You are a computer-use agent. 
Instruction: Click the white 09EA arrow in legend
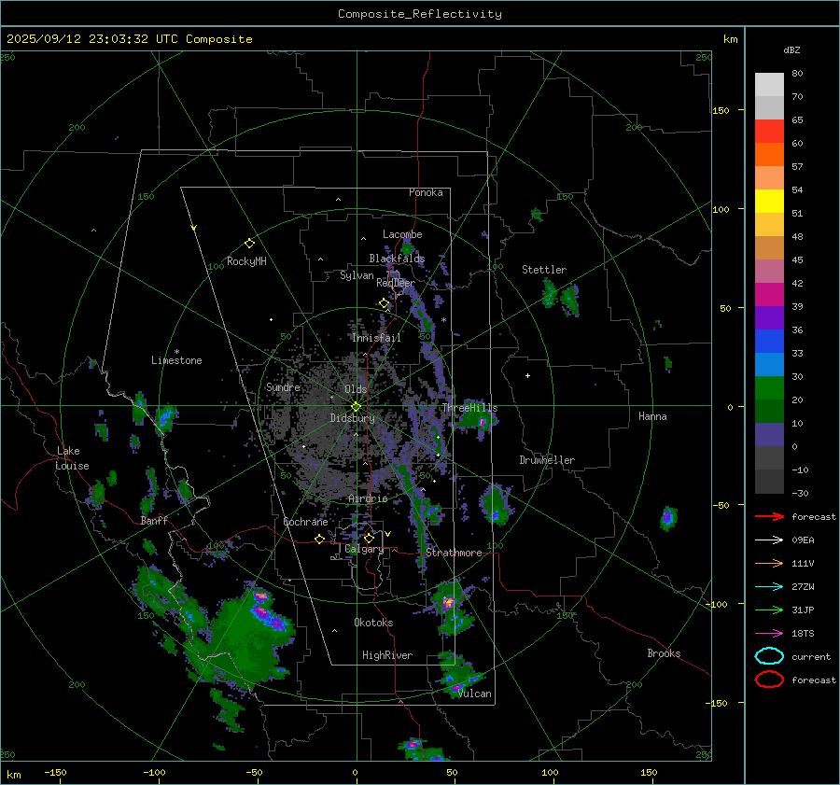[769, 540]
